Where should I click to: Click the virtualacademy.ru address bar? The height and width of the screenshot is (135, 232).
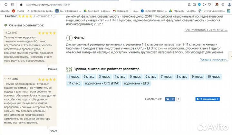[48, 5]
